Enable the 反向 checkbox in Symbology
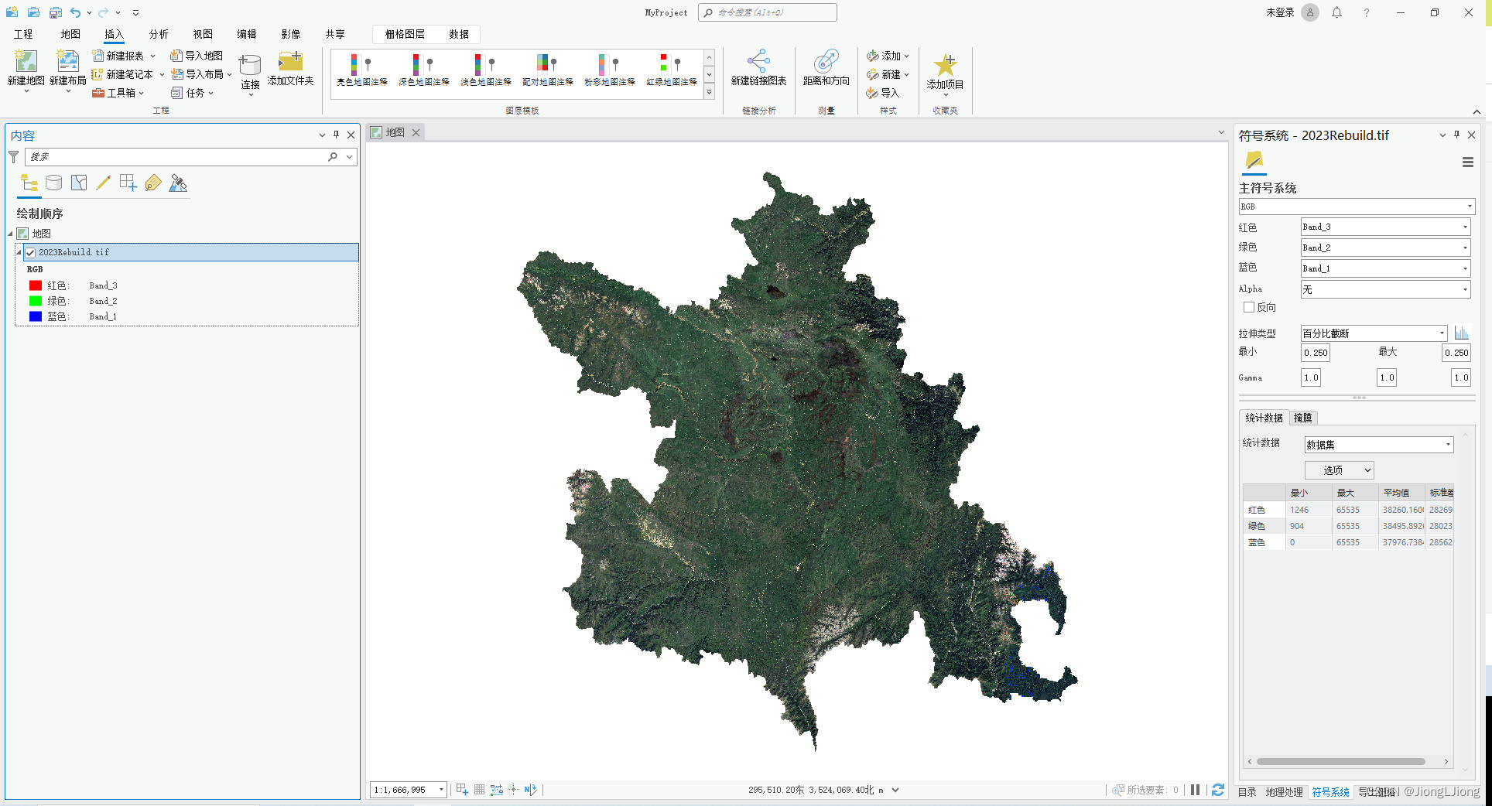The width and height of the screenshot is (1492, 806). 1248,307
